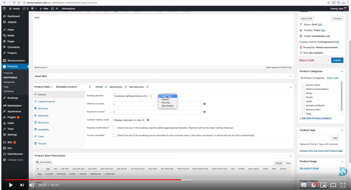Screen dimensions: 351x190
Task: Toggle the Virtual checkbox
Action: pos(106,87)
